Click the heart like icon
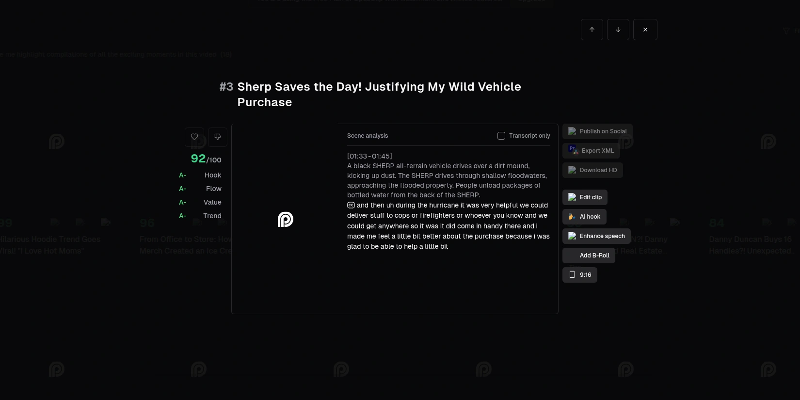 [194, 137]
